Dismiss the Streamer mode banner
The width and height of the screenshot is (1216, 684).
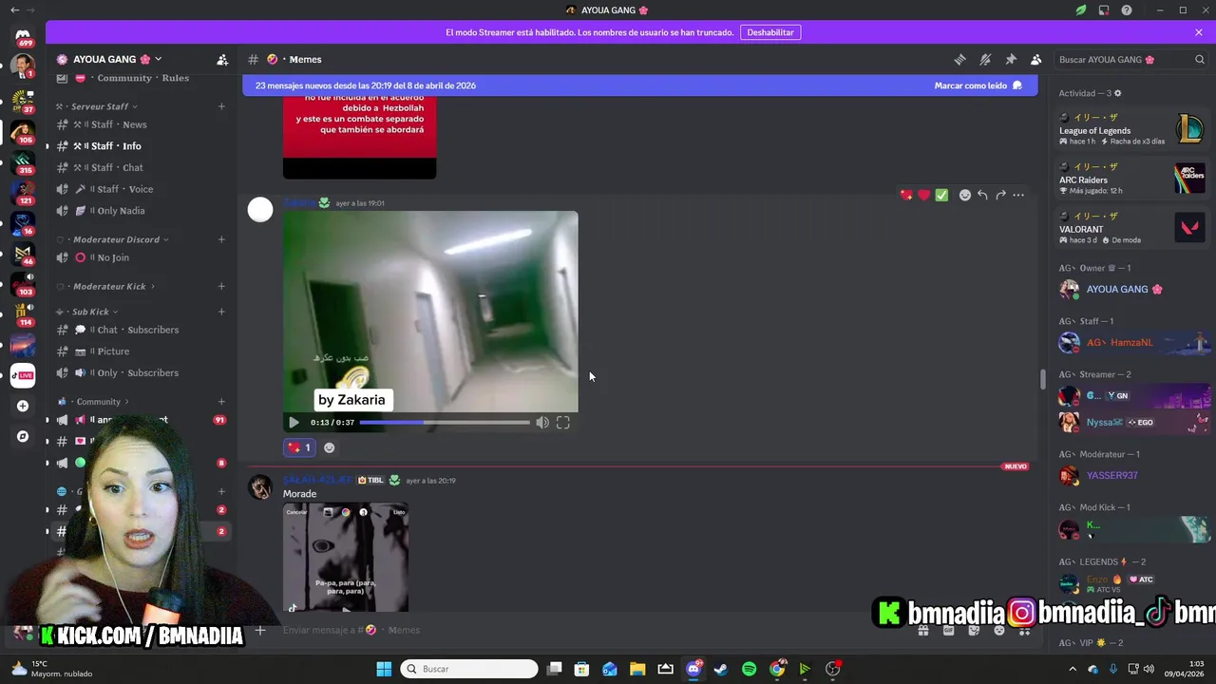point(1199,32)
